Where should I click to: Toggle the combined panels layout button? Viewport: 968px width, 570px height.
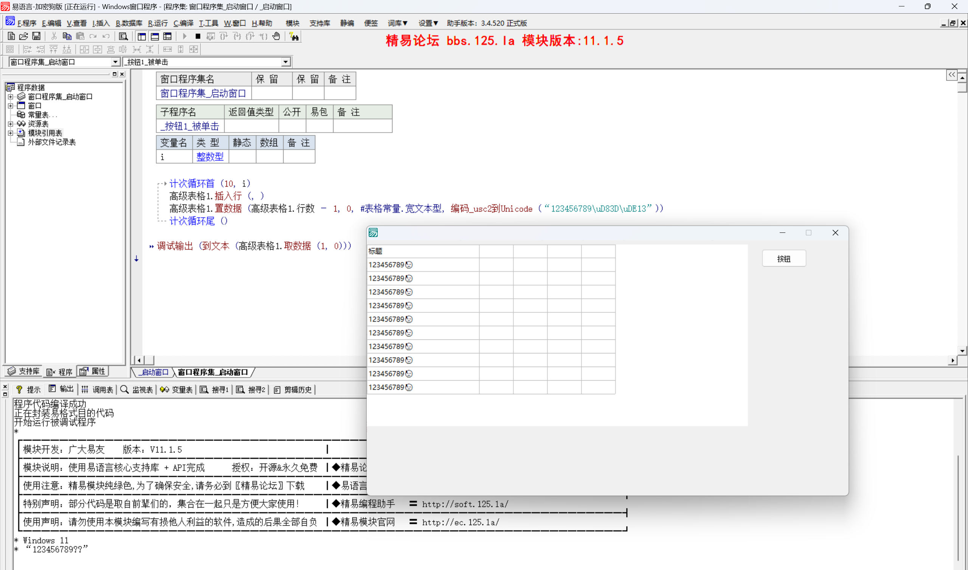pos(168,37)
